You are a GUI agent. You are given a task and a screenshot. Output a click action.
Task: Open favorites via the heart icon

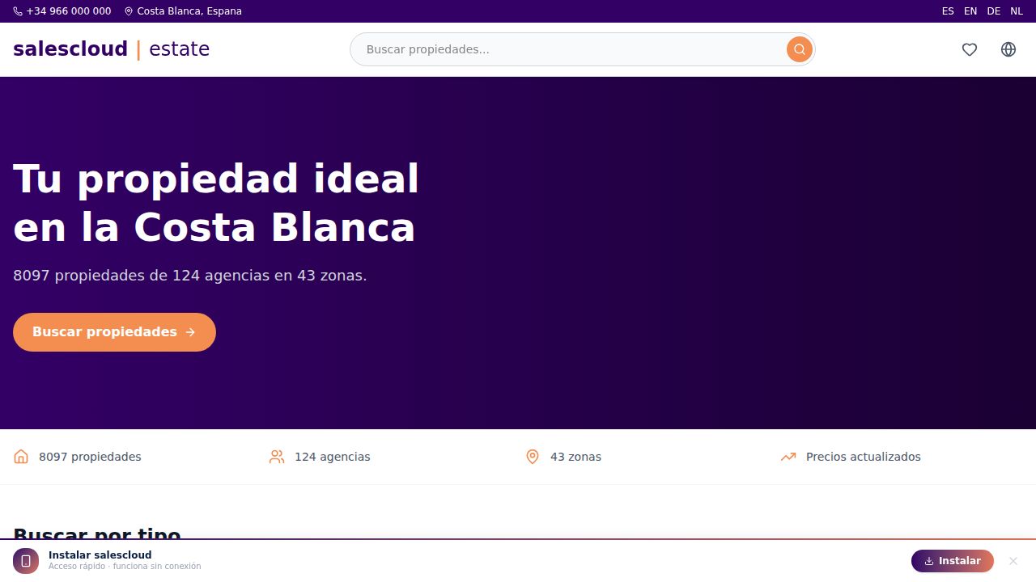pyautogui.click(x=969, y=49)
